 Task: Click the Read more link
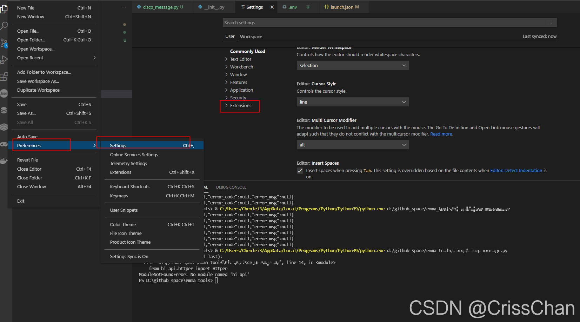pyautogui.click(x=441, y=134)
